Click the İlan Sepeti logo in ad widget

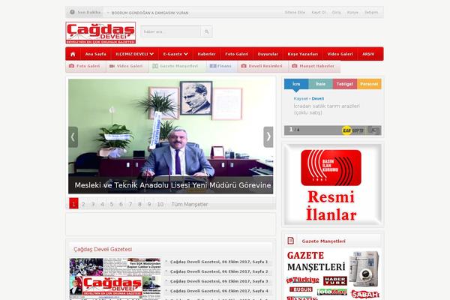[352, 130]
